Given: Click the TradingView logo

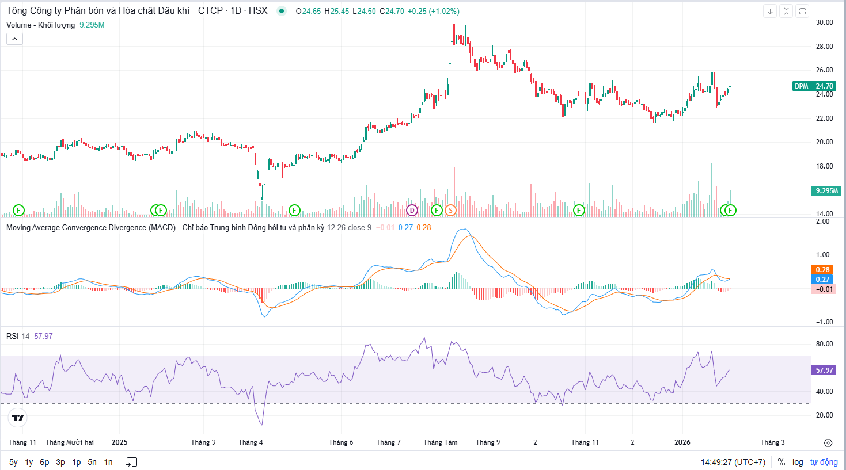Looking at the screenshot, I should [18, 418].
